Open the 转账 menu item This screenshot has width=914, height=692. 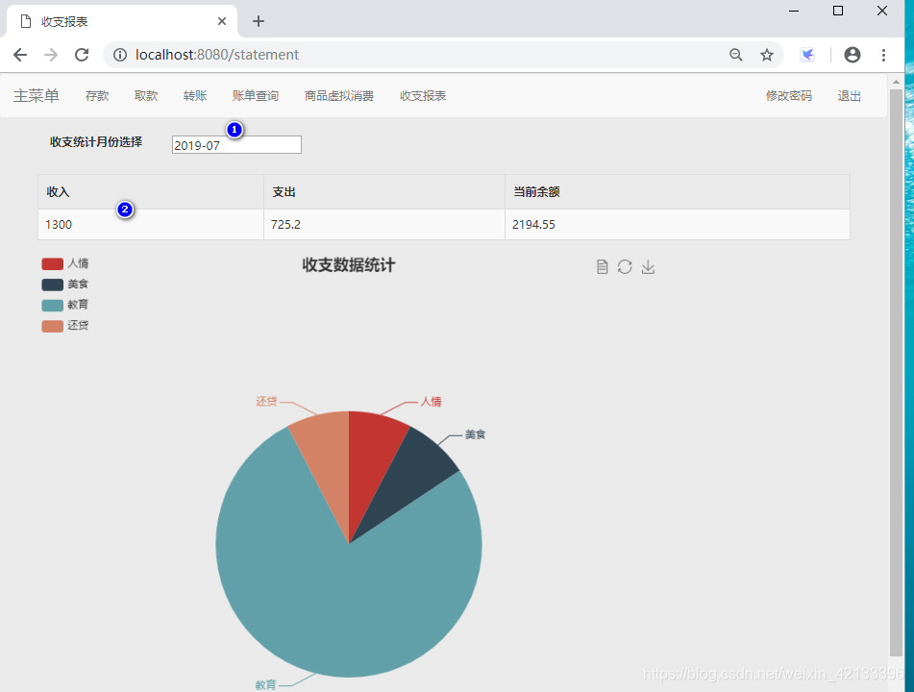pyautogui.click(x=195, y=95)
